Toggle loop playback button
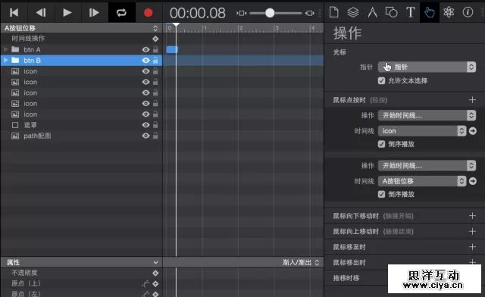485x297 pixels. tap(121, 12)
